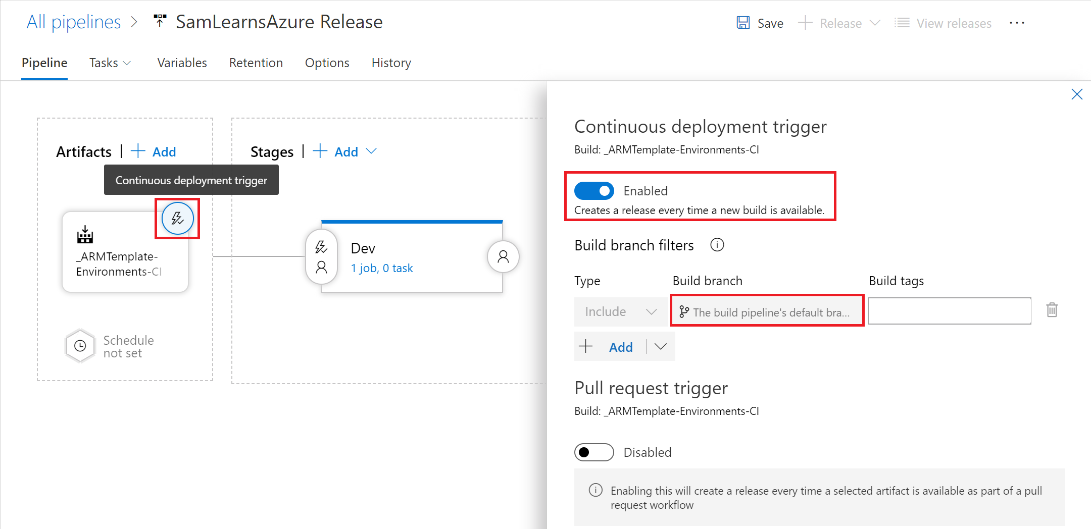Open post-deployment conditions on Dev stage
This screenshot has height=529, width=1091.
(503, 257)
